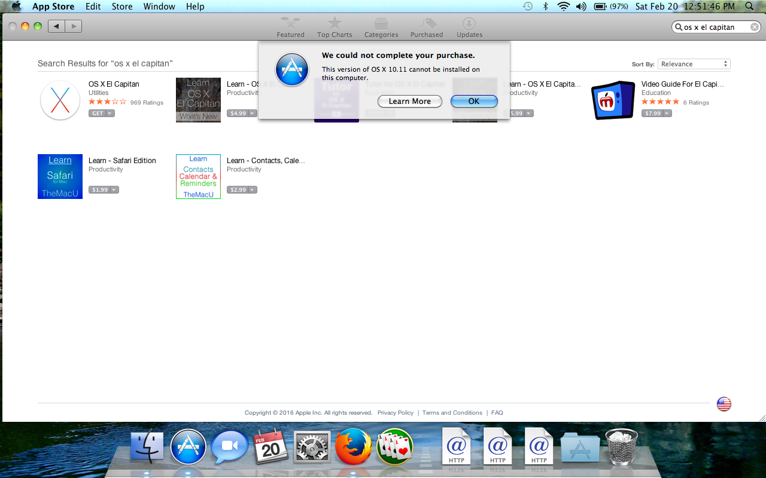
Task: Open the Updates section
Action: tap(469, 27)
